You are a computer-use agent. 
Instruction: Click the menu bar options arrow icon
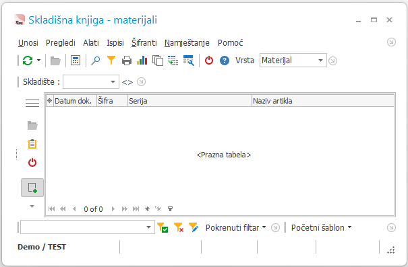(x=391, y=42)
